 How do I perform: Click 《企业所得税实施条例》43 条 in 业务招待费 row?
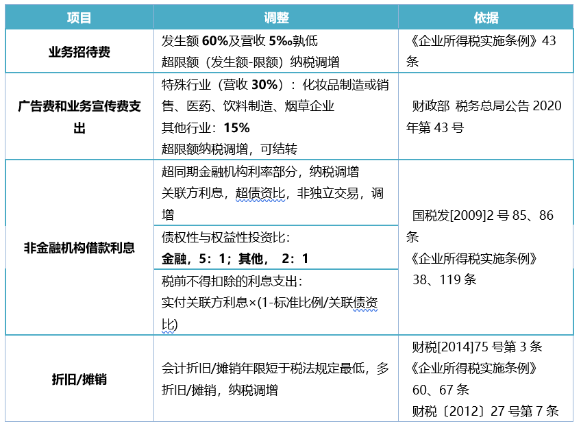[x=482, y=51]
